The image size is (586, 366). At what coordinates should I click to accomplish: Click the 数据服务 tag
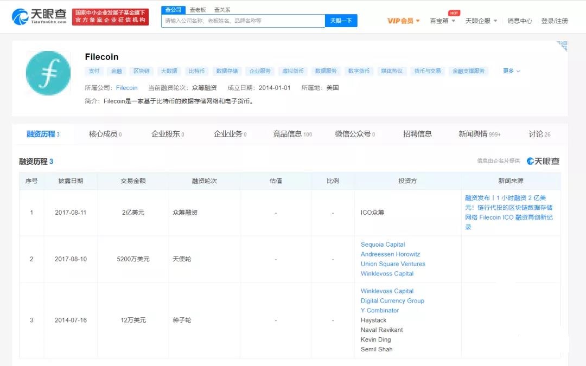point(326,71)
